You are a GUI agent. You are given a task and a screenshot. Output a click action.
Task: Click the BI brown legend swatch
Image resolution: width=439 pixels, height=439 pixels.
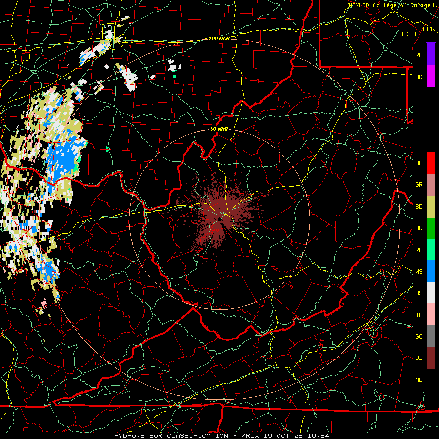(x=431, y=358)
